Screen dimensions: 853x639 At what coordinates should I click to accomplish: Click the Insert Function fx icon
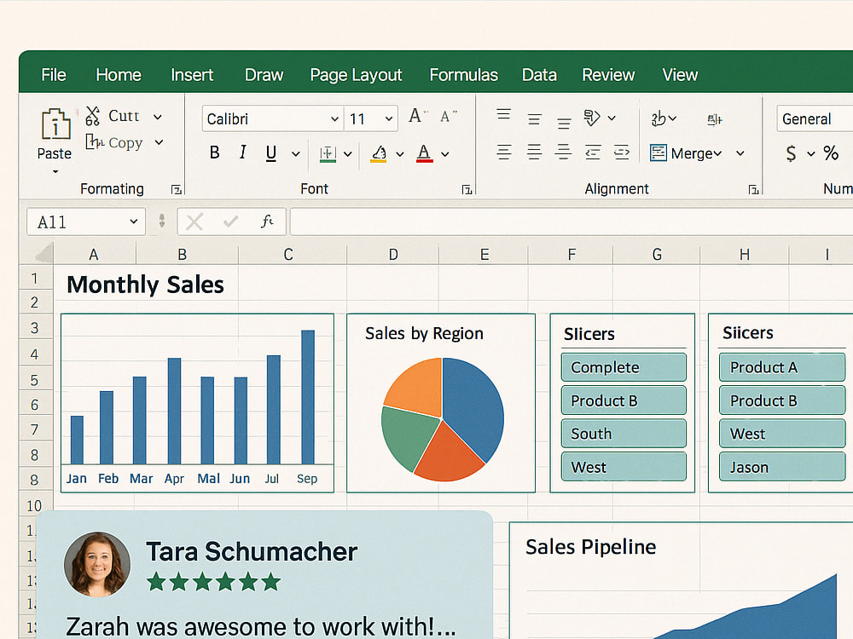pos(266,222)
